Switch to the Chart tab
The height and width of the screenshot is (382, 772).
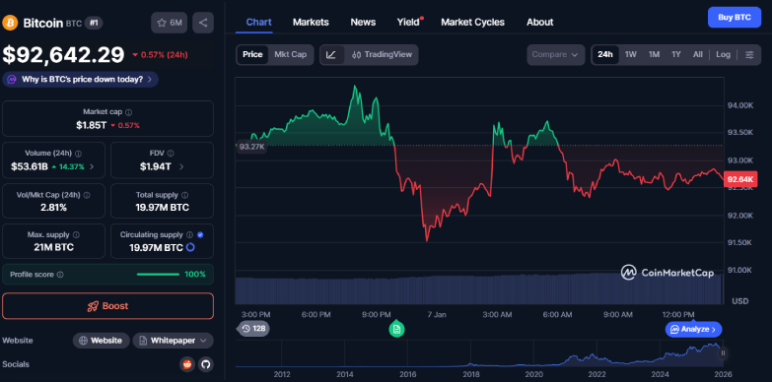258,22
